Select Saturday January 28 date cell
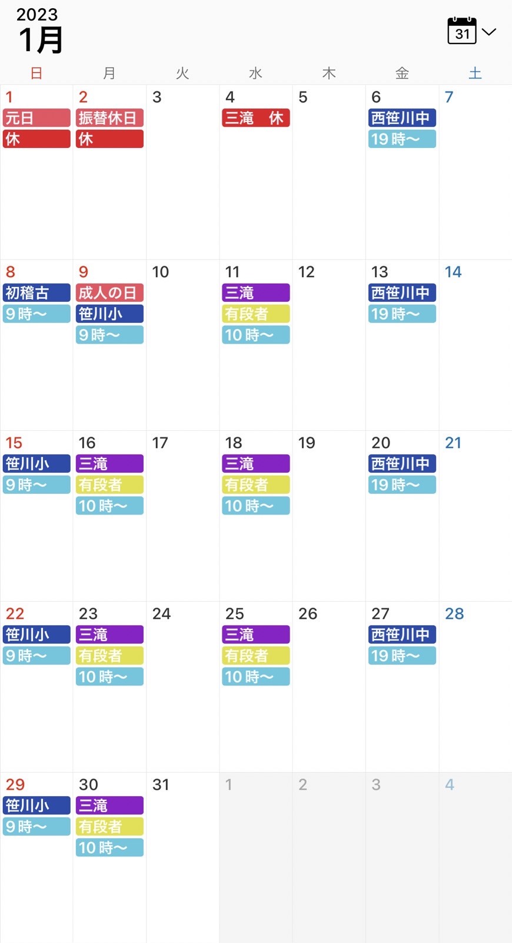512x943 pixels. pos(476,687)
